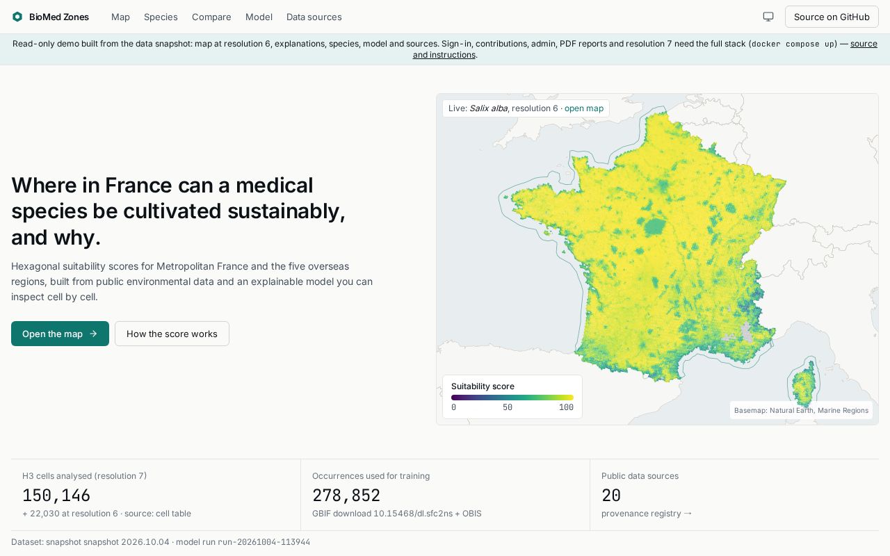Select Model in the top navigation
The width and height of the screenshot is (890, 556).
coord(259,17)
